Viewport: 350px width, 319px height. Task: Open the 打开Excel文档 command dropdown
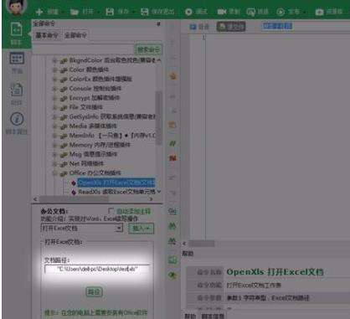pos(119,229)
